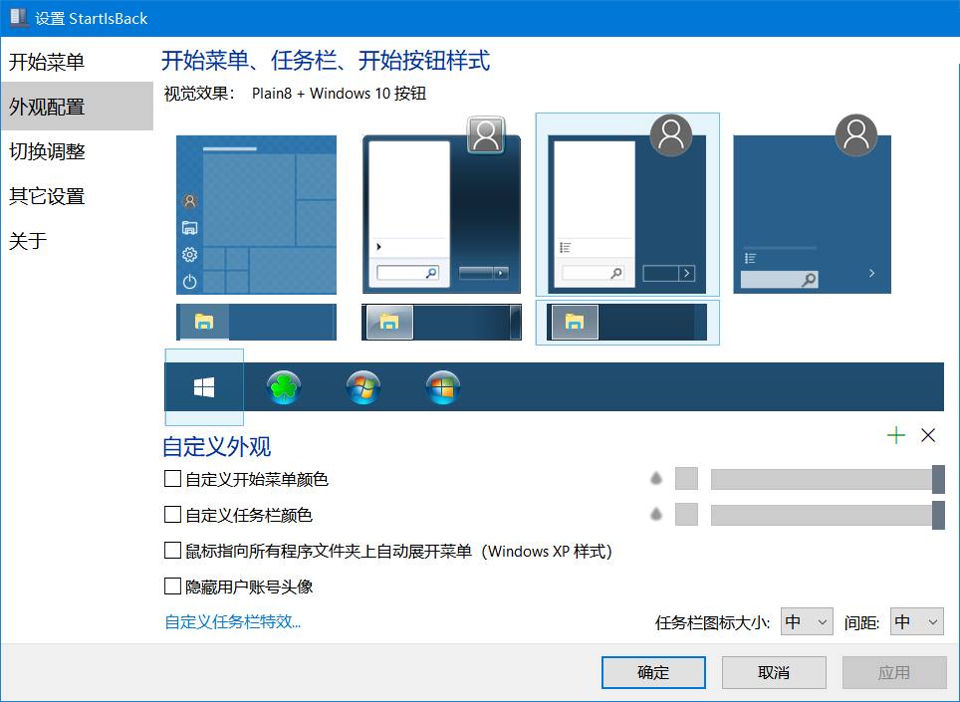Image resolution: width=960 pixels, height=702 pixels.
Task: Click the green plus to add custom appearance
Action: pos(895,435)
